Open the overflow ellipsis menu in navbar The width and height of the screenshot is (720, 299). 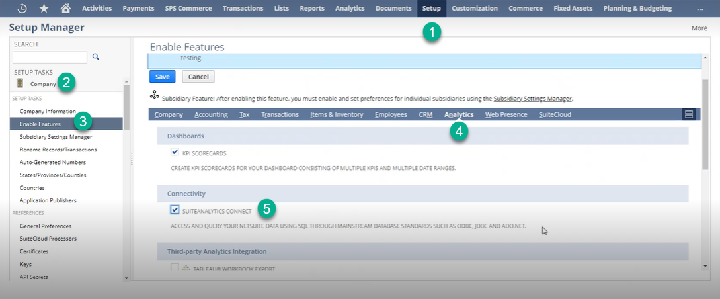(700, 9)
